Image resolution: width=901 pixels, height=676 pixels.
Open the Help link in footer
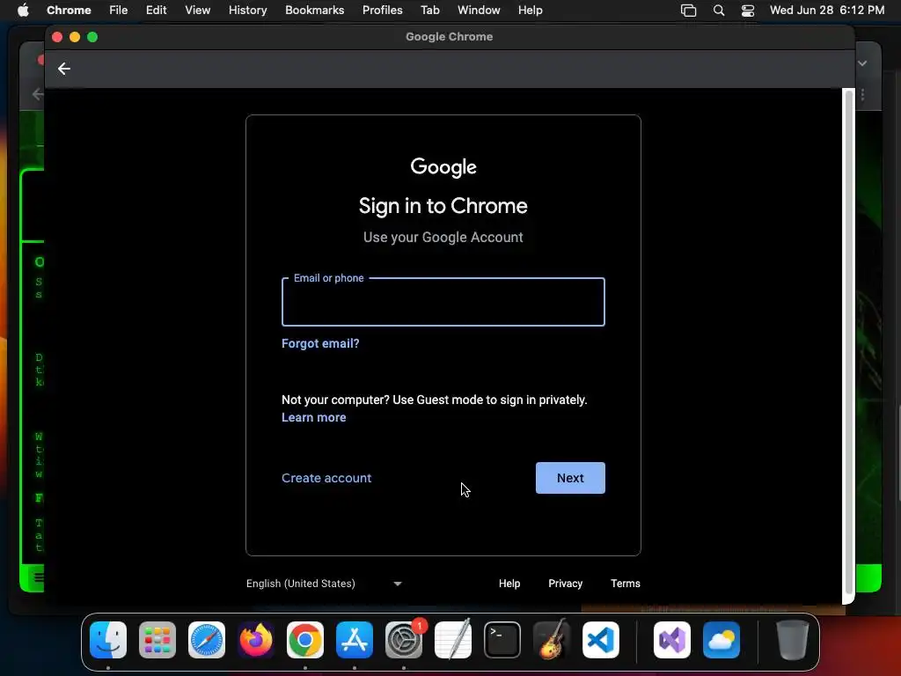(509, 584)
